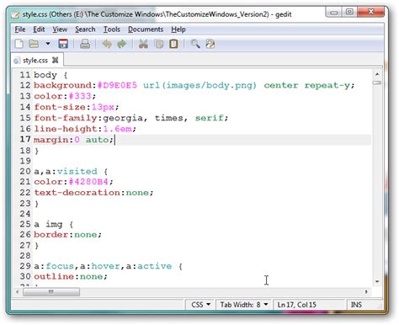Click the vertical scrollbar up arrow
This screenshot has width=399, height=325.
click(377, 74)
